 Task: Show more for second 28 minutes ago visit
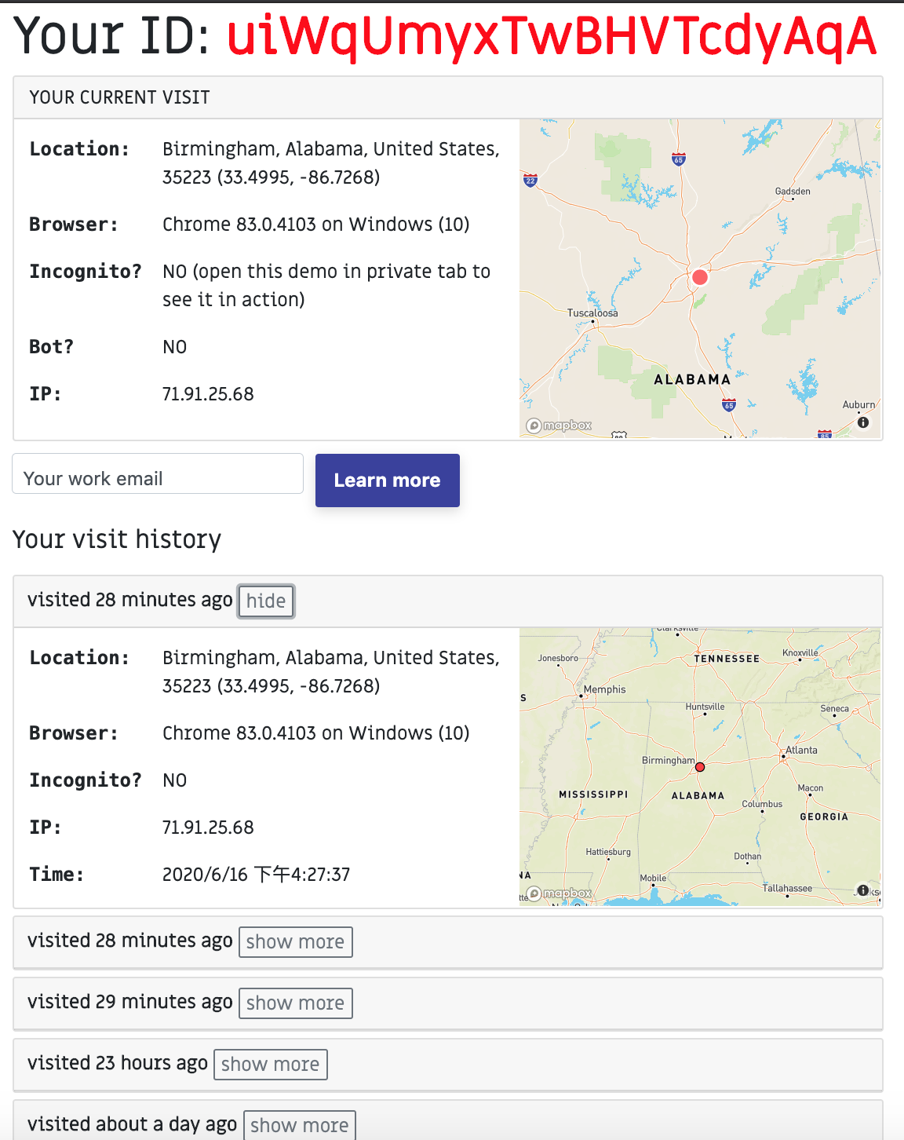[295, 942]
